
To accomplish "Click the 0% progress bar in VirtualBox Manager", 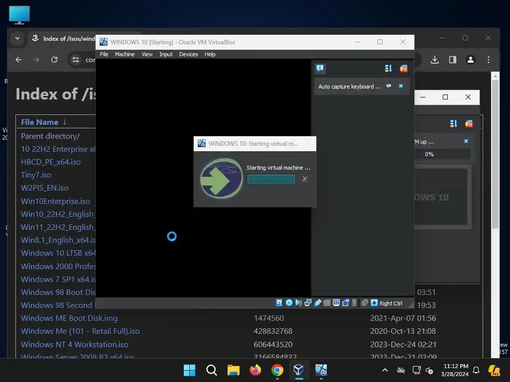I will tap(442, 154).
